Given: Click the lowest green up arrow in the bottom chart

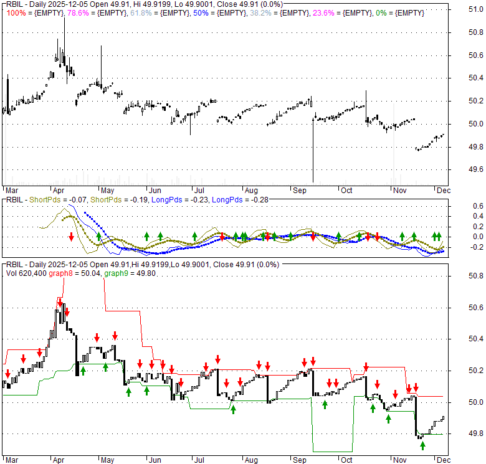Looking at the screenshot, I should pyautogui.click(x=422, y=445).
